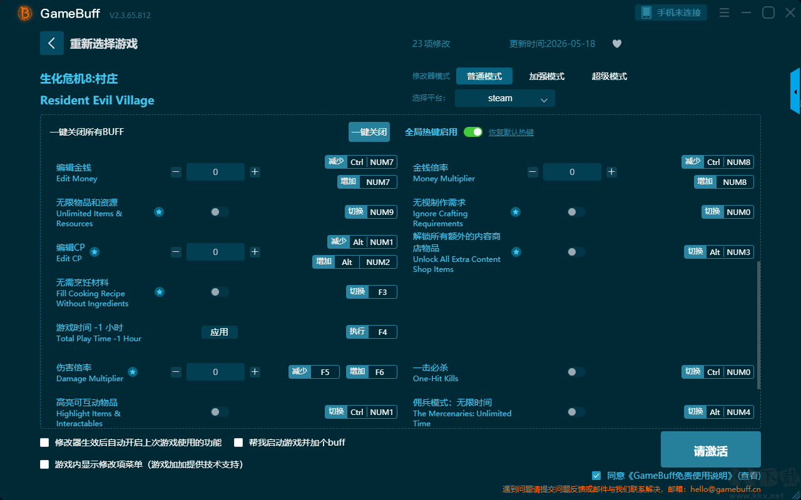Favorite this trainer with the heart icon
This screenshot has height=500, width=801.
coord(617,44)
